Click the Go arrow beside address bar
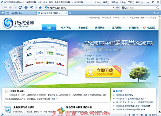Viewport: 161px width, 116px height. (117, 8)
